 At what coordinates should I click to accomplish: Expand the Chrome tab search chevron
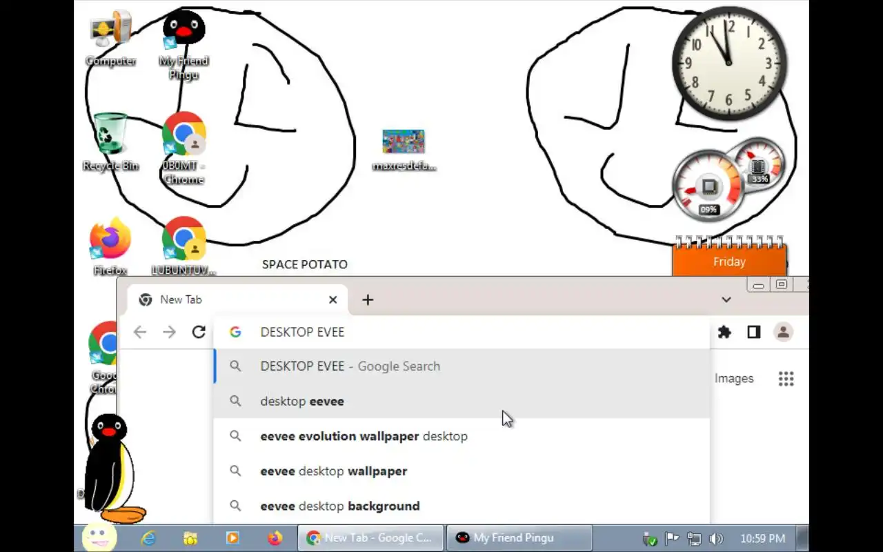(726, 299)
